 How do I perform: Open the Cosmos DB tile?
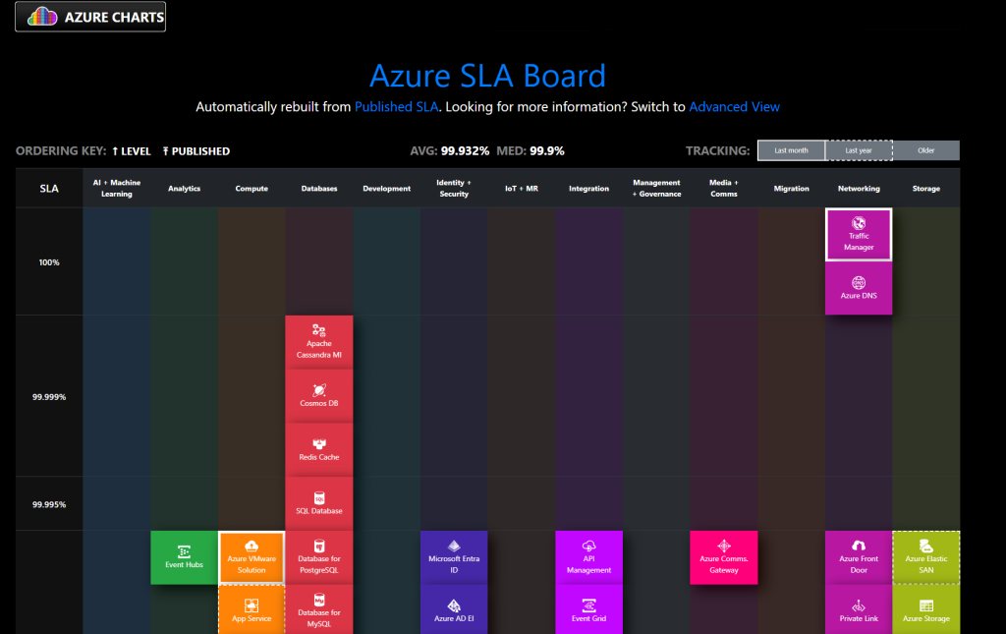319,396
